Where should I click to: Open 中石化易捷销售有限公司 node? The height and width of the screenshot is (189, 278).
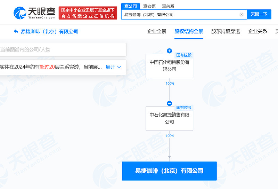coord(169,118)
